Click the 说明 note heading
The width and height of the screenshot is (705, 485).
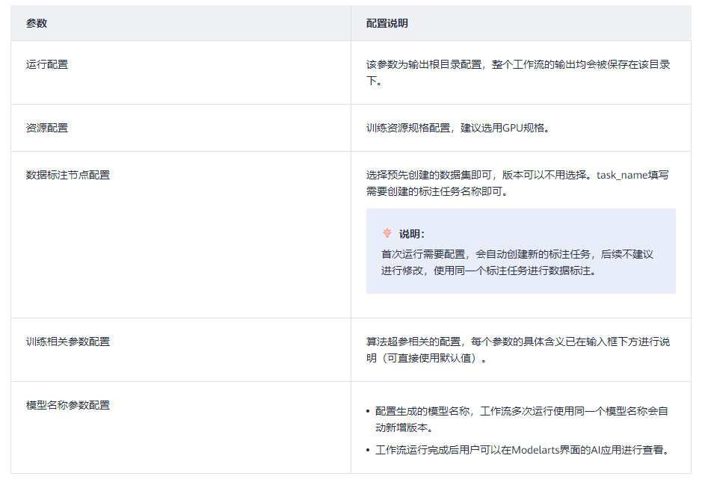412,234
